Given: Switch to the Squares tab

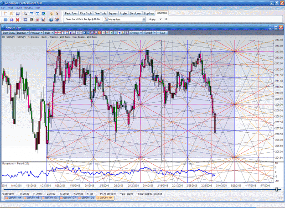Looking at the screenshot, I should tap(113, 13).
